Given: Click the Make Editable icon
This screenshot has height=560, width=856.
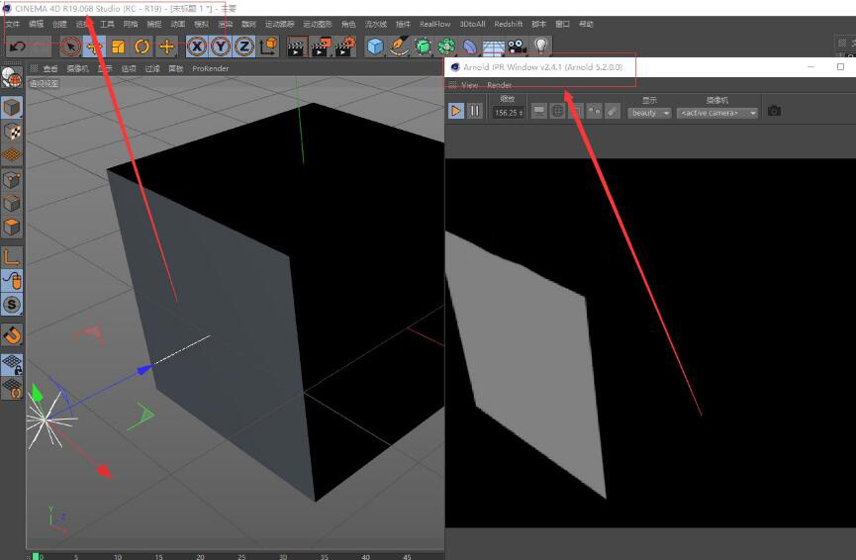Looking at the screenshot, I should [x=12, y=79].
